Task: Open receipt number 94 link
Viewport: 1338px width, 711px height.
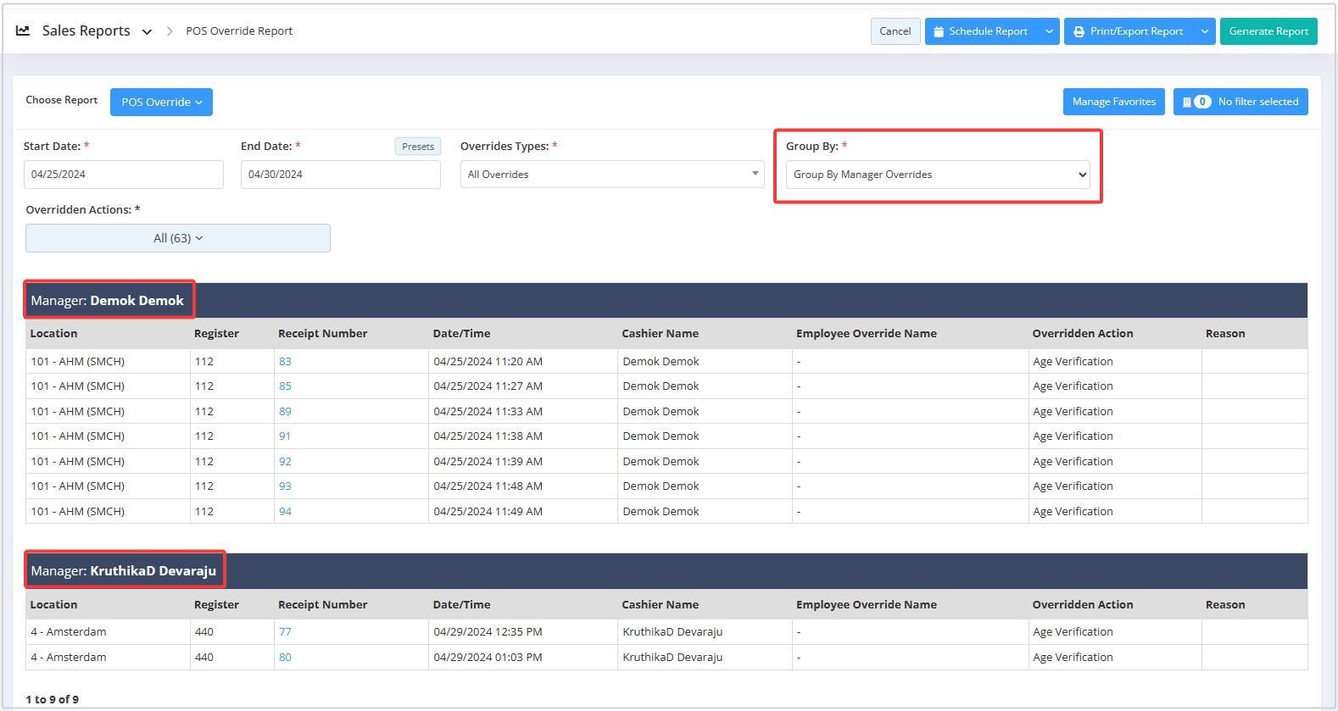Action: click(285, 511)
